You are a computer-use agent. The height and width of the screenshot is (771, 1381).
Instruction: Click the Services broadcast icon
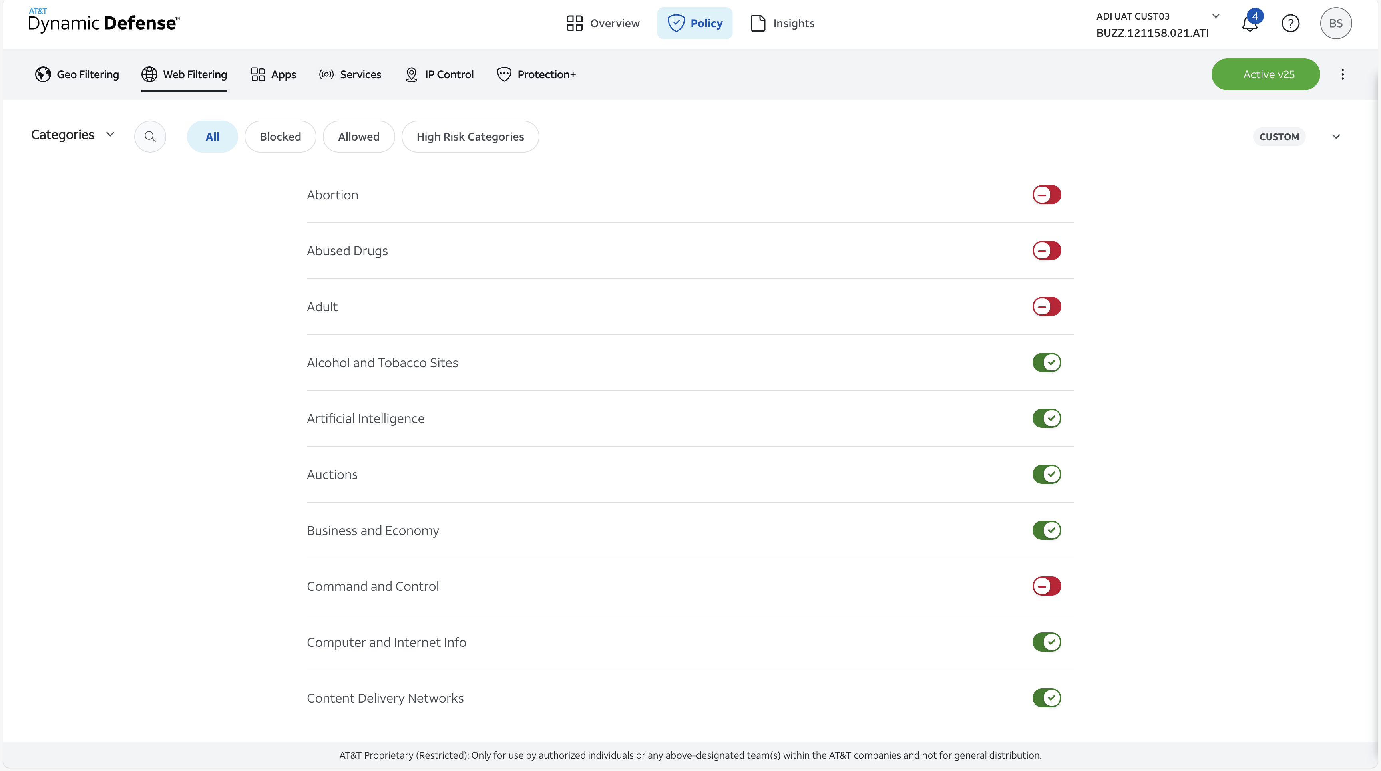[x=326, y=74]
